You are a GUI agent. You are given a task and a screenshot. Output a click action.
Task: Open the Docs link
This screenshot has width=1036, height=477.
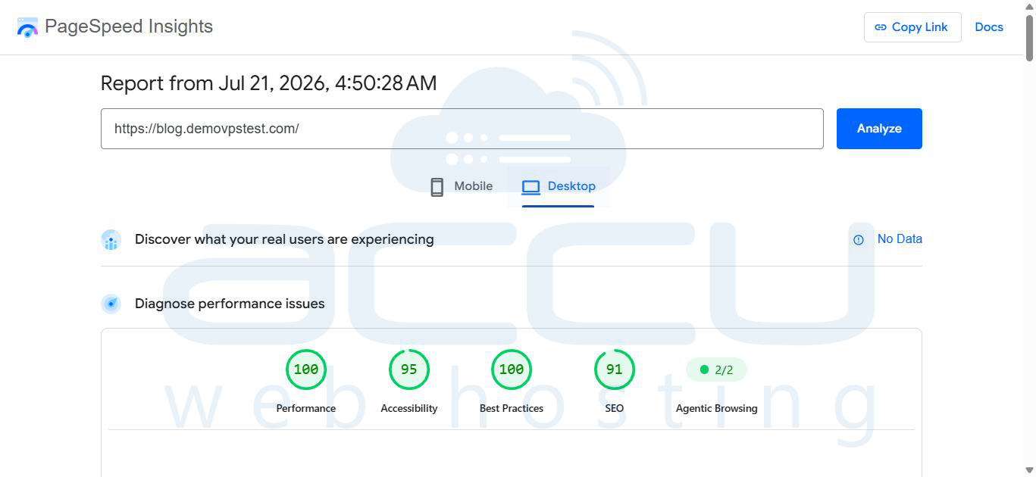click(989, 27)
